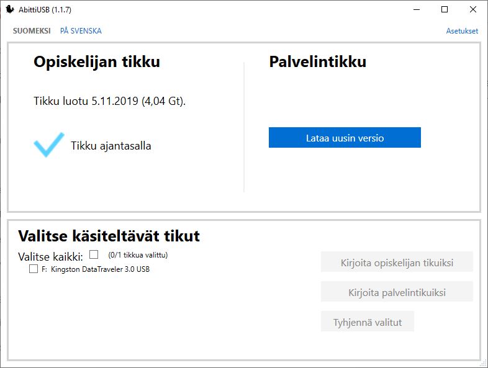Image resolution: width=488 pixels, height=368 pixels.
Task: Open Asetukset settings link
Action: 462,31
